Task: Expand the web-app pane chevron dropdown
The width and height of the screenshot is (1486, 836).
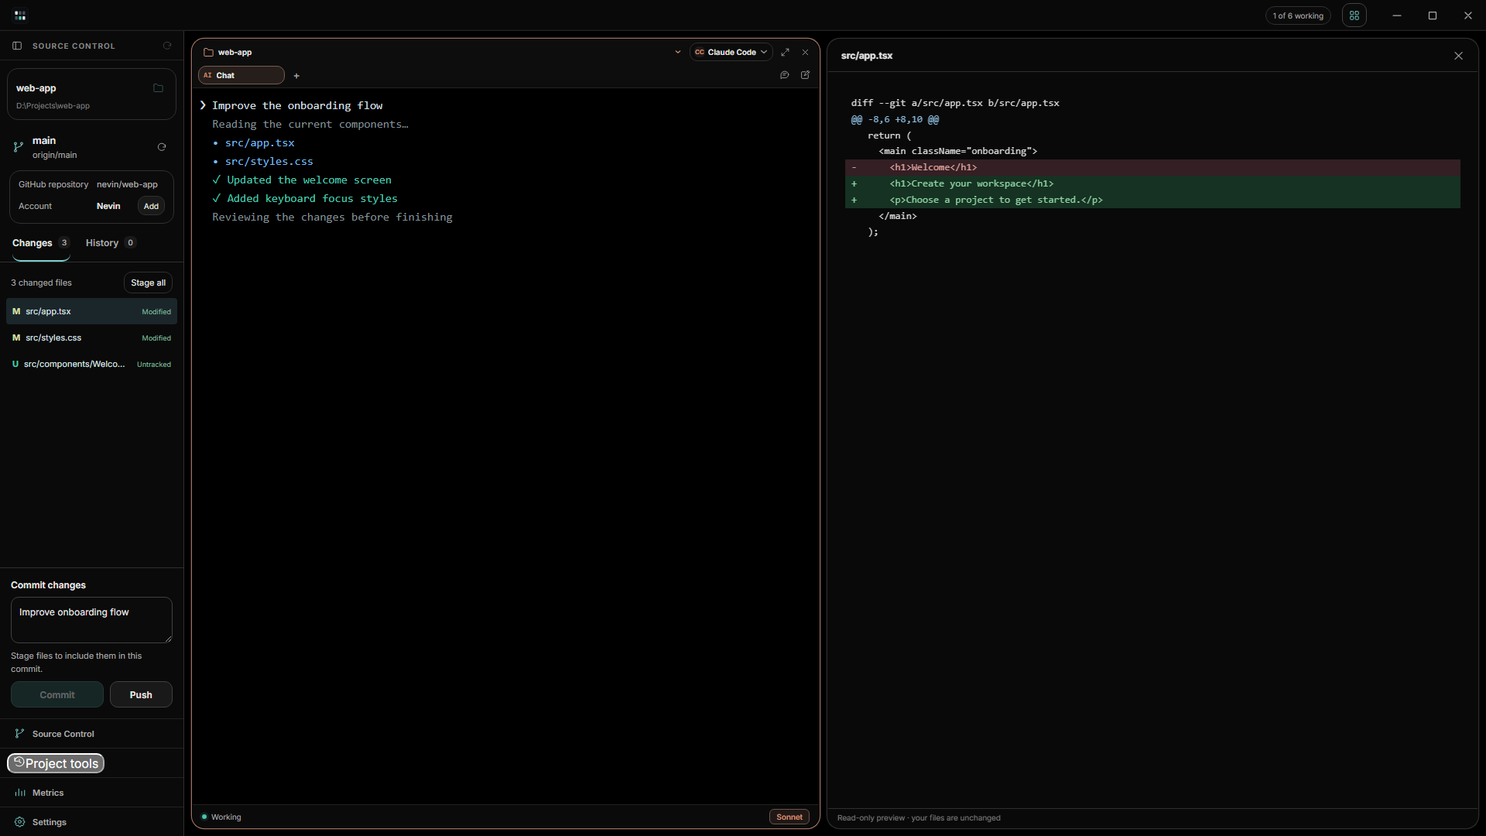Action: point(678,52)
